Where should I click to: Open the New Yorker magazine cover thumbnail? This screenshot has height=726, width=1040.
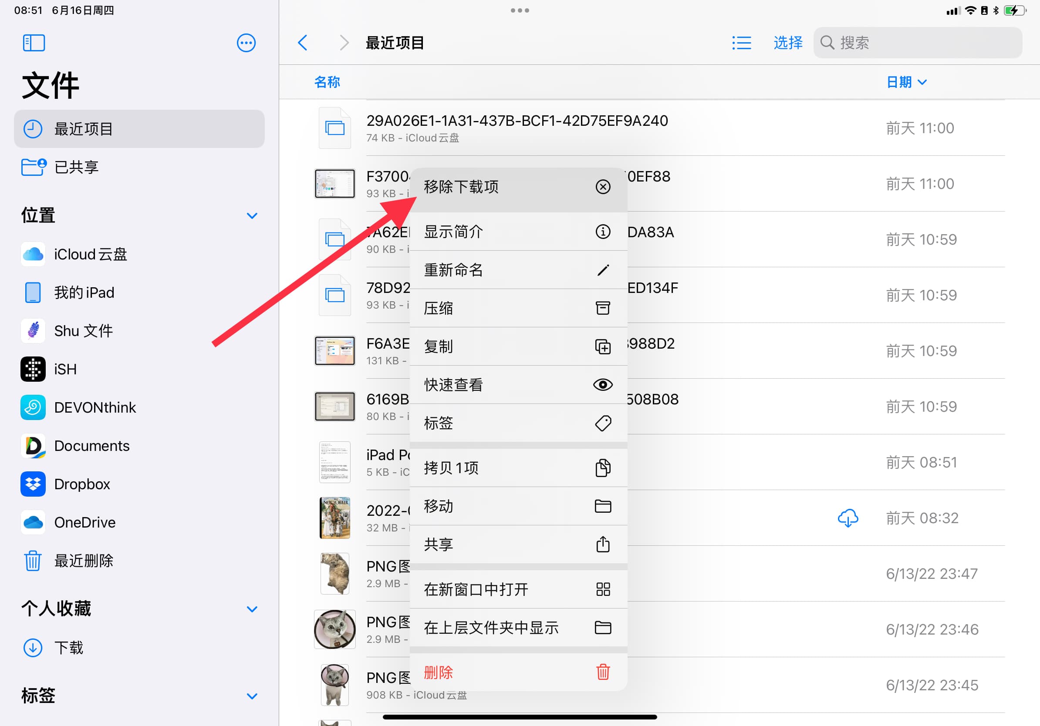pos(335,518)
